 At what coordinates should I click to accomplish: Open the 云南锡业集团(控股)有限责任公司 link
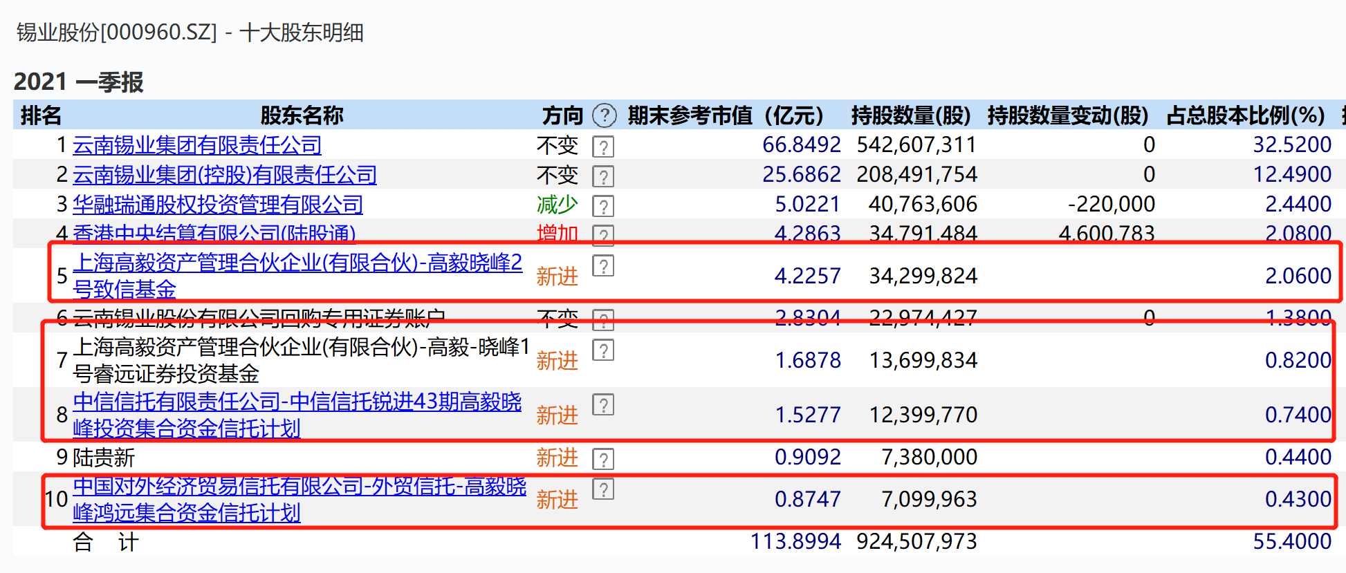coord(225,175)
